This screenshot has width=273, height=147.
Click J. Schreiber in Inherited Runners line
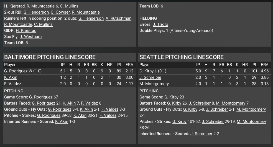(201, 134)
